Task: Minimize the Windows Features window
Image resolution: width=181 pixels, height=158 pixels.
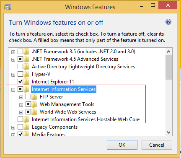Action: (x=142, y=6)
